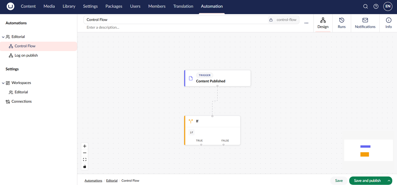Image resolution: width=397 pixels, height=185 pixels.
Task: Click Save and publish button
Action: tap(367, 181)
